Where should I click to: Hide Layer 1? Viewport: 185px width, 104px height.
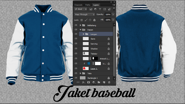point(76,68)
